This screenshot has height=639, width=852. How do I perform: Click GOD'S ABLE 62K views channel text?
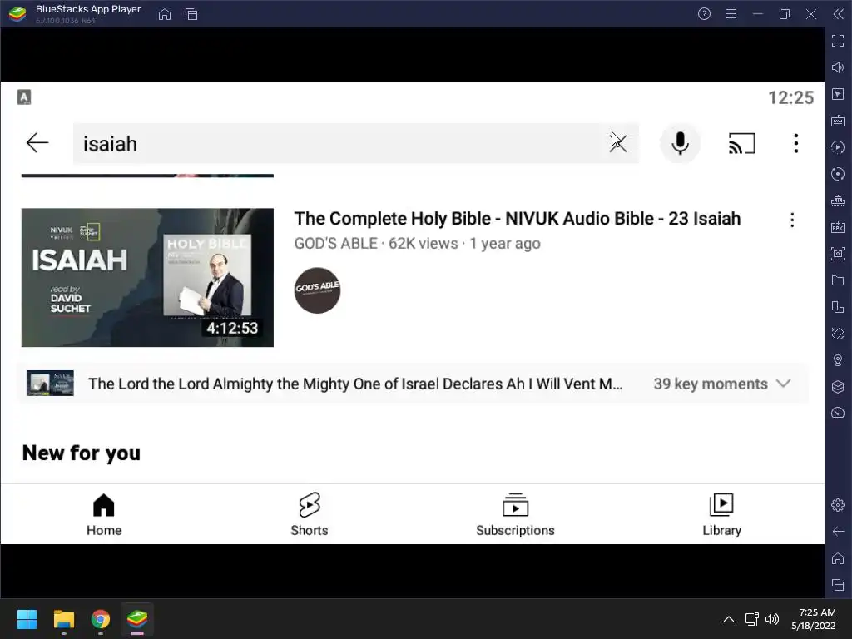418,244
